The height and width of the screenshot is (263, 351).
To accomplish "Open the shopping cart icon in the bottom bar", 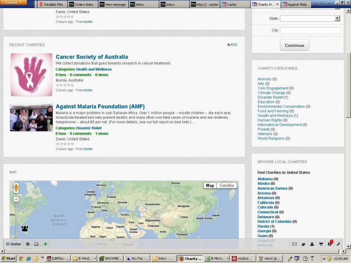I will tap(321, 244).
